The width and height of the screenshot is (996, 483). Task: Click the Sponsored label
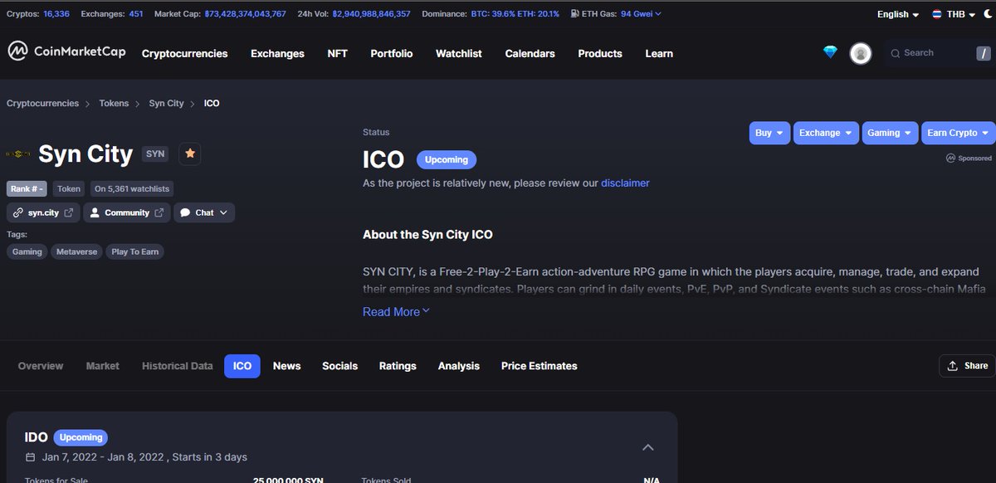coord(969,158)
